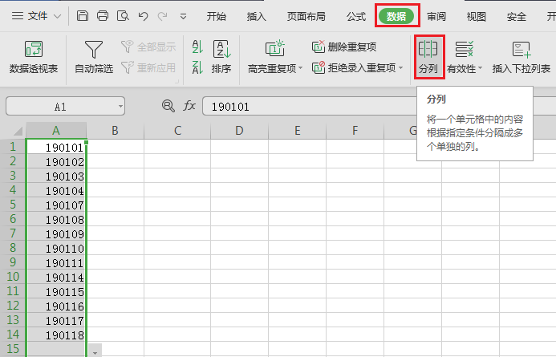The image size is (556, 357).
Task: Click the select-all corner triangle
Action: point(18,132)
